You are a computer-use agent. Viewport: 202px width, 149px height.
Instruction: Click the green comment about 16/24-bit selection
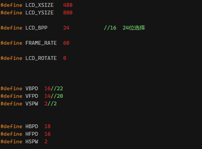click(x=124, y=28)
